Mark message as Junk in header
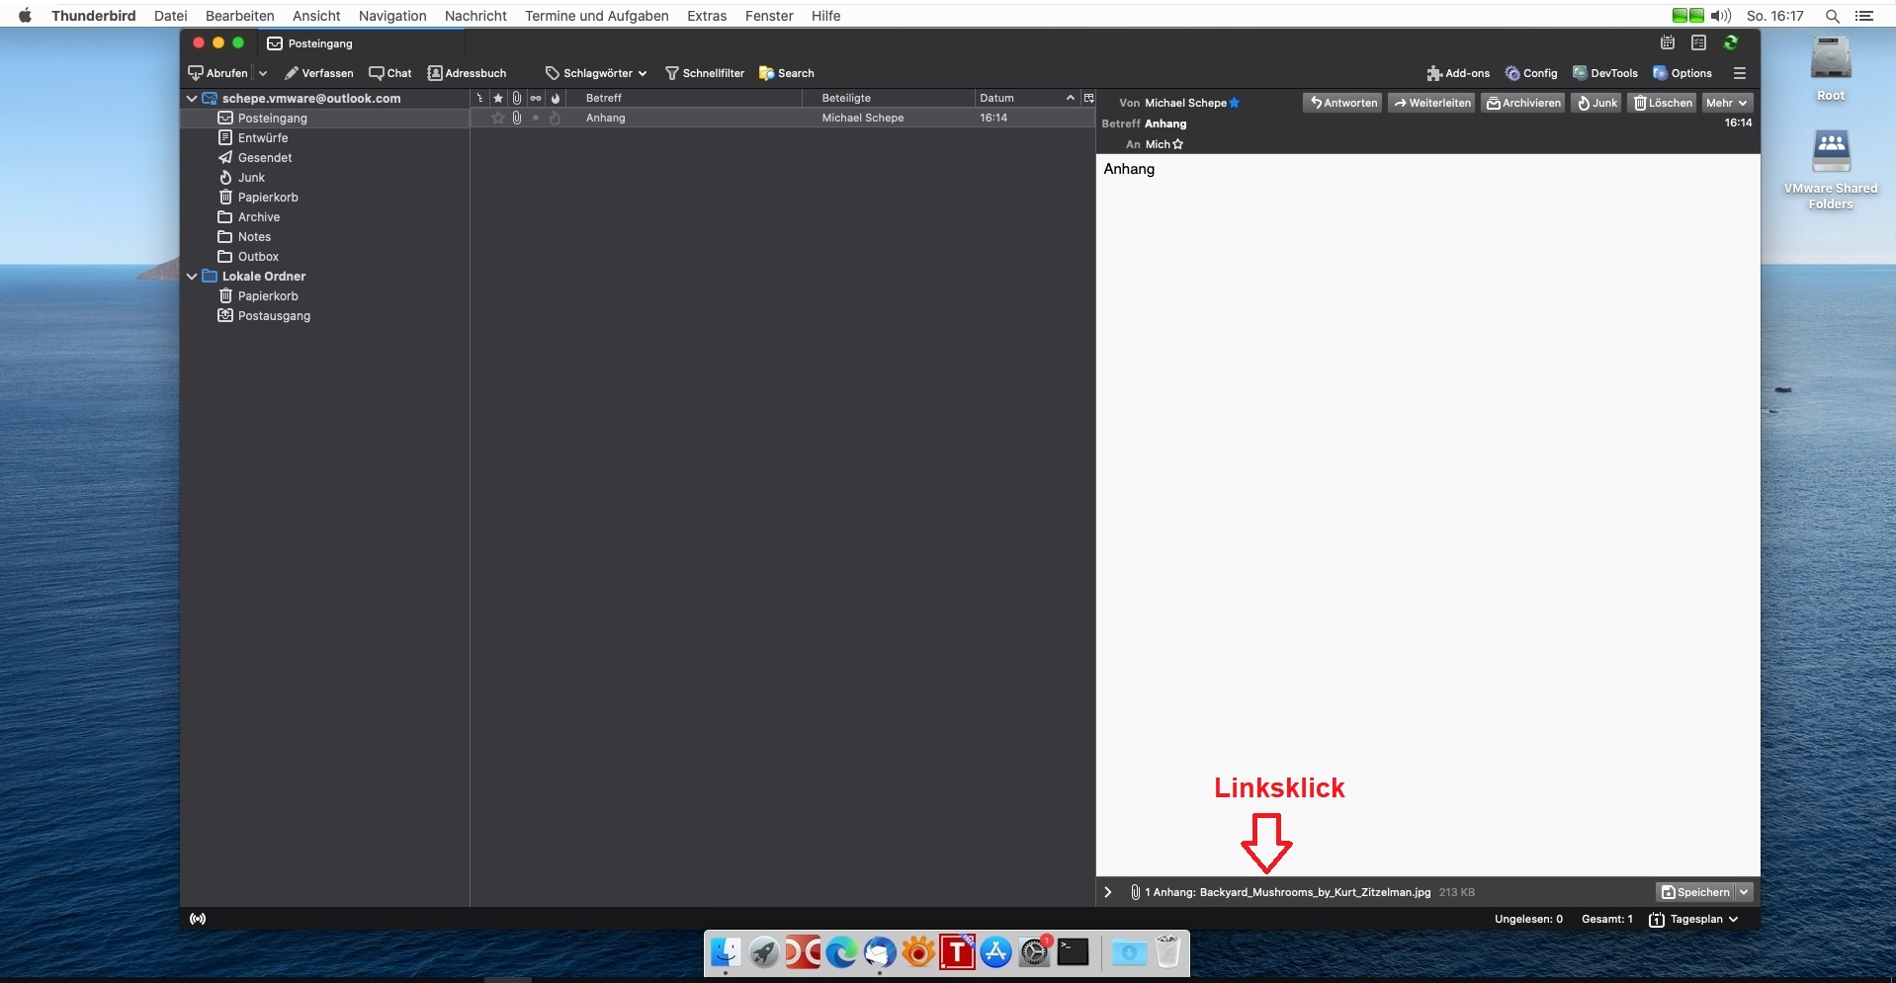The image size is (1896, 983). coord(1596,103)
